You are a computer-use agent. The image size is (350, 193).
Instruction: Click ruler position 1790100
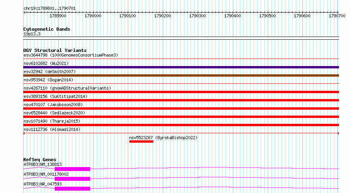point(128,16)
